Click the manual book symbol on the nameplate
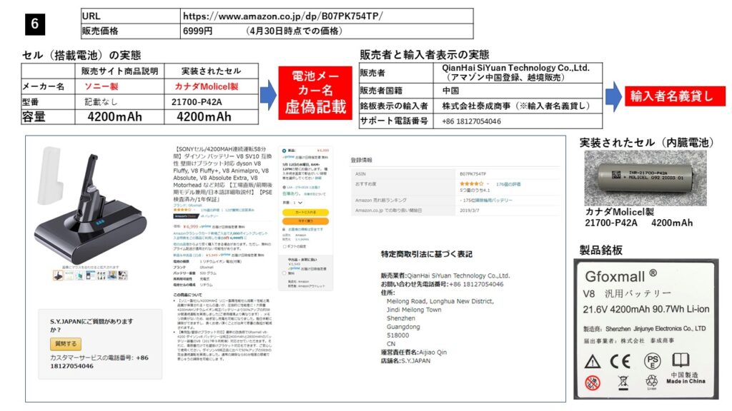732x411 pixels. [x=681, y=360]
